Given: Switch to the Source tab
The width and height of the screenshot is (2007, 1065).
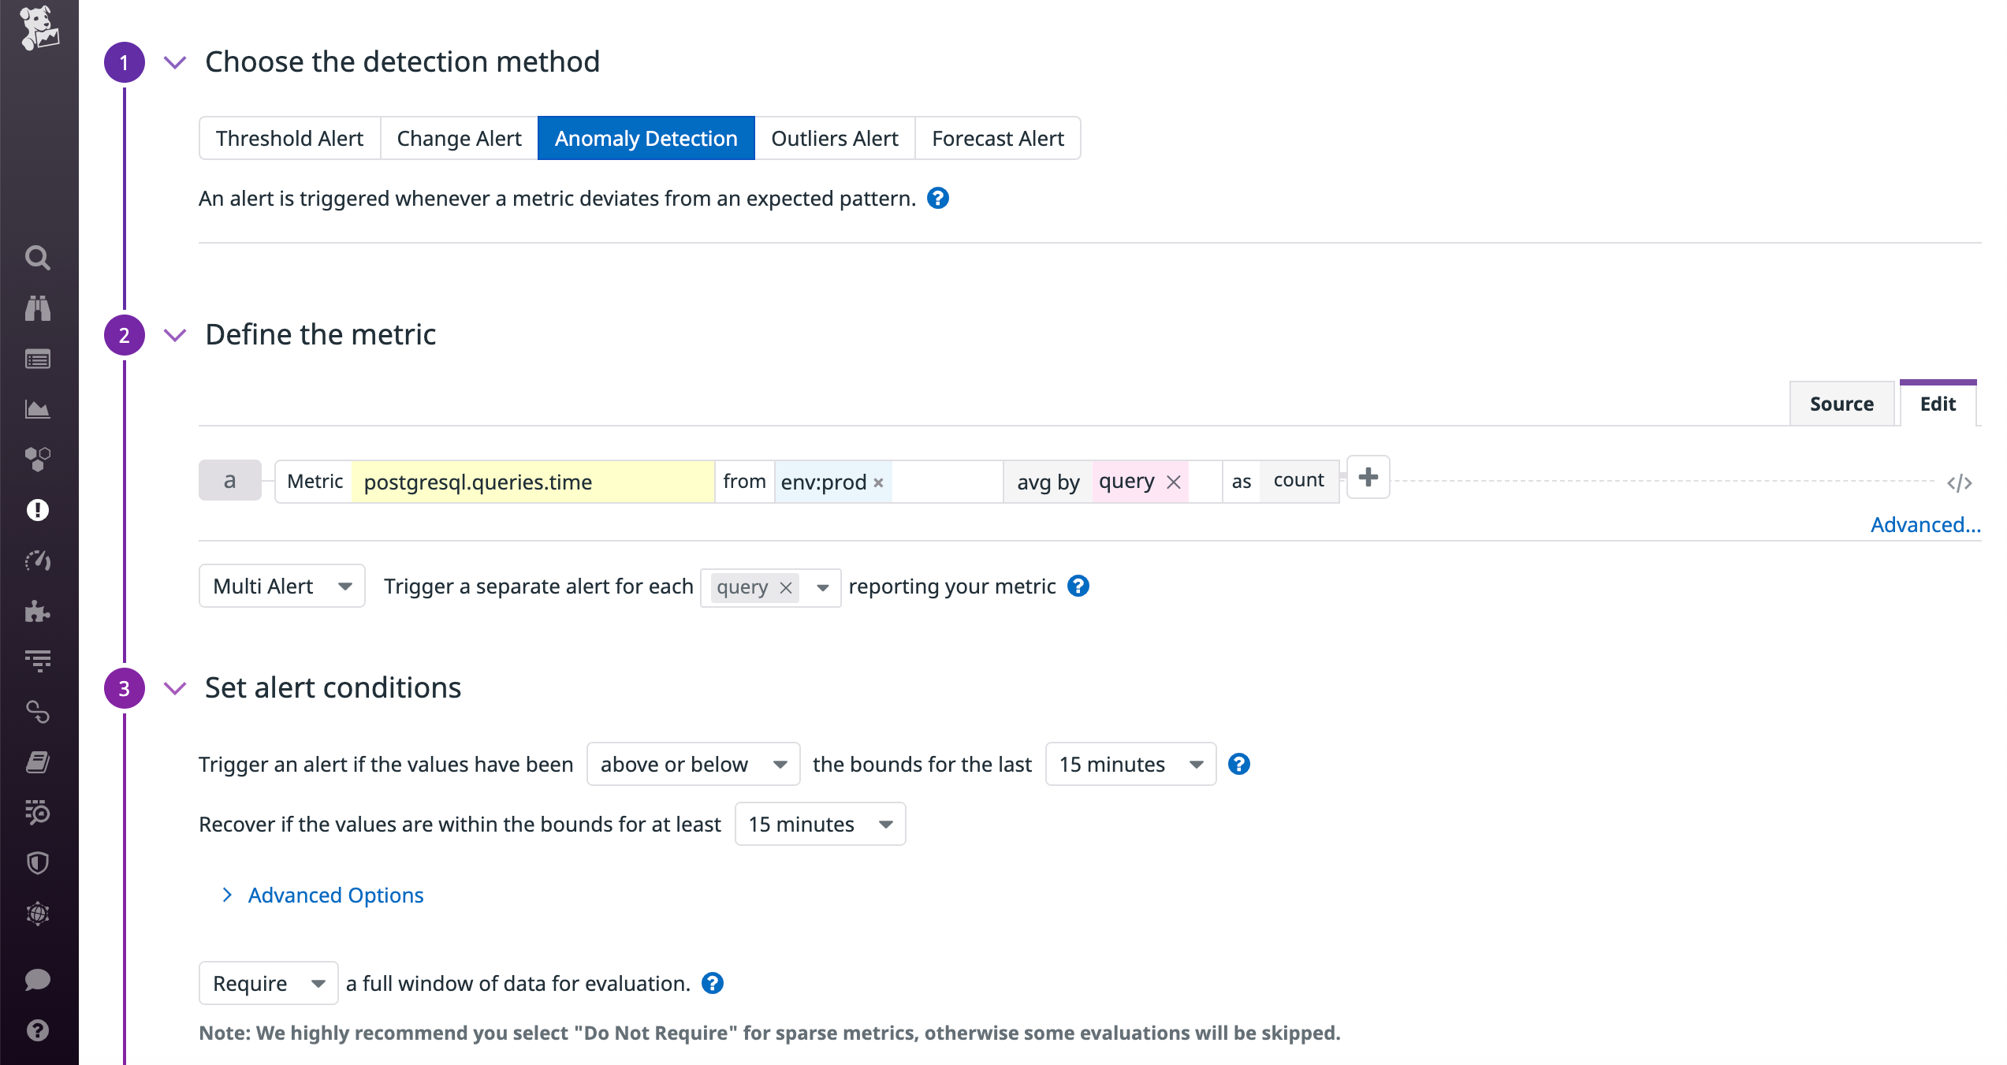Looking at the screenshot, I should (1841, 403).
